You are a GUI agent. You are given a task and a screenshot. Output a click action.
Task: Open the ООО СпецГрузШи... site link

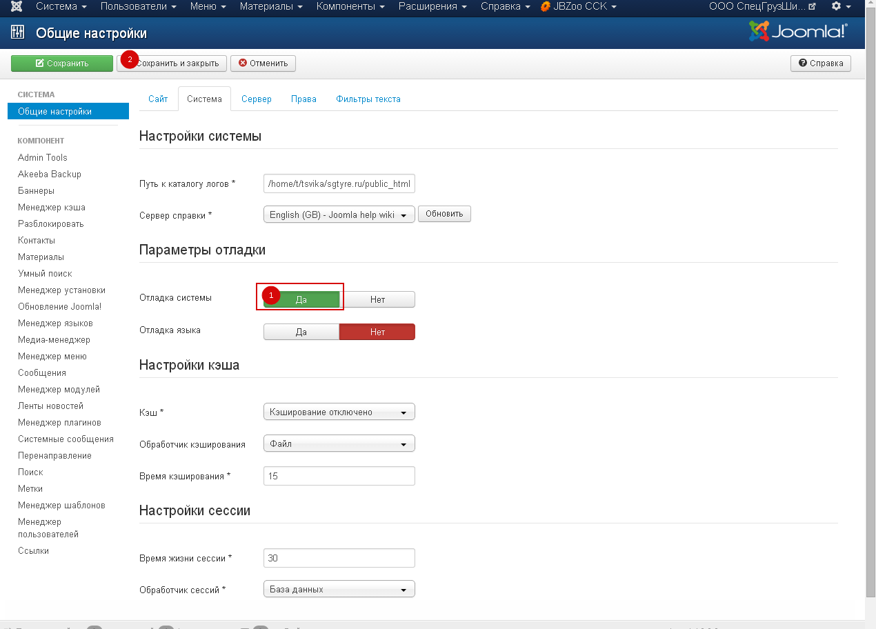753,6
